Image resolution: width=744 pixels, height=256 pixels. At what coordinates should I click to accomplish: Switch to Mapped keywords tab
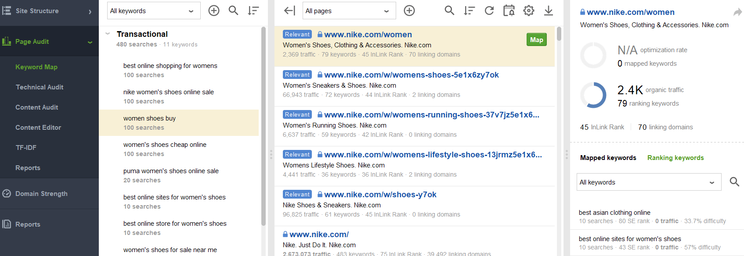click(608, 158)
